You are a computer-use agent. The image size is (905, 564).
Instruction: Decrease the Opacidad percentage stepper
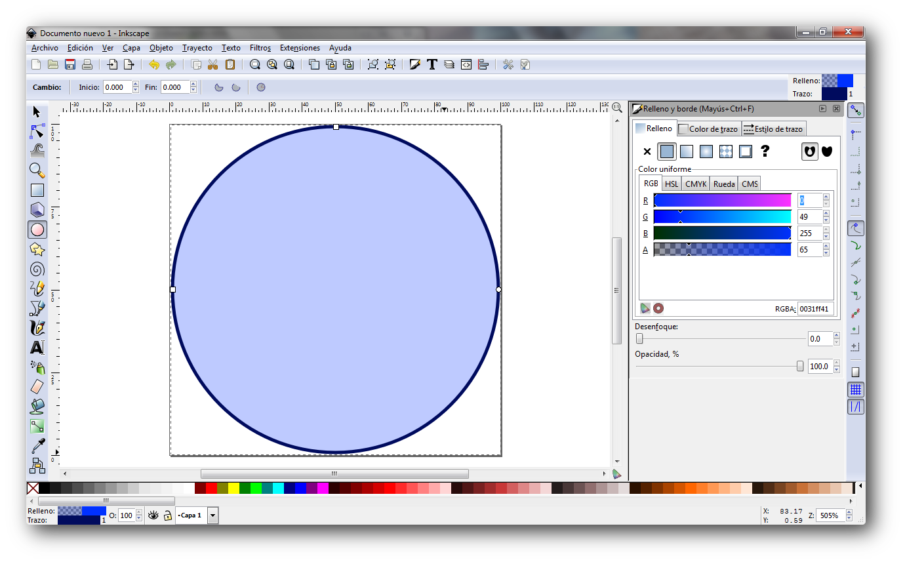tap(837, 370)
